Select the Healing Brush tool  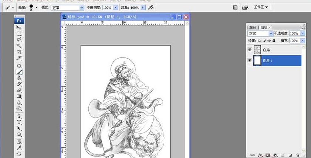[x=19, y=66]
